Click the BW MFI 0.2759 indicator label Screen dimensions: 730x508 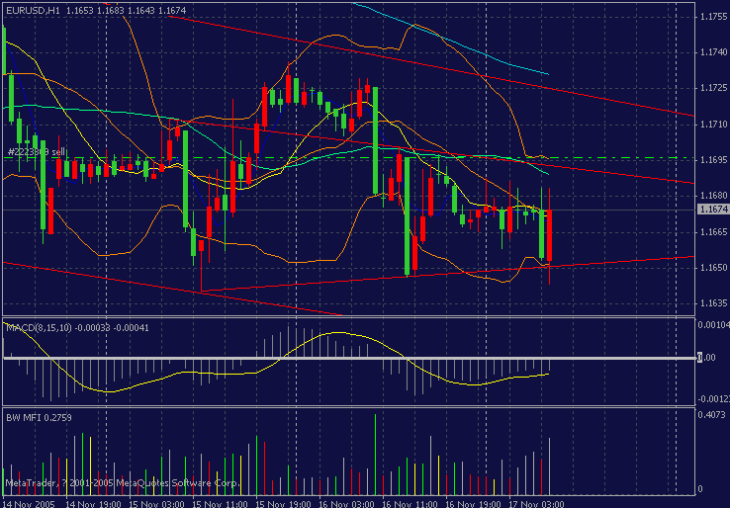tap(39, 417)
